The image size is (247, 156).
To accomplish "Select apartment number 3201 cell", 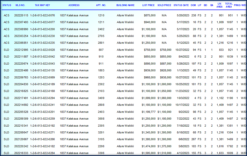I will [101, 133].
